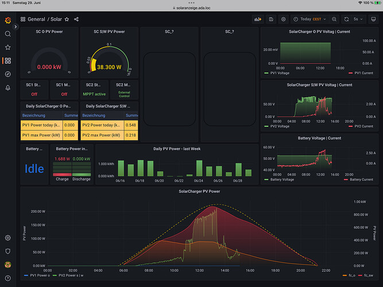Open the SC S|W PV Power panel title

click(109, 32)
